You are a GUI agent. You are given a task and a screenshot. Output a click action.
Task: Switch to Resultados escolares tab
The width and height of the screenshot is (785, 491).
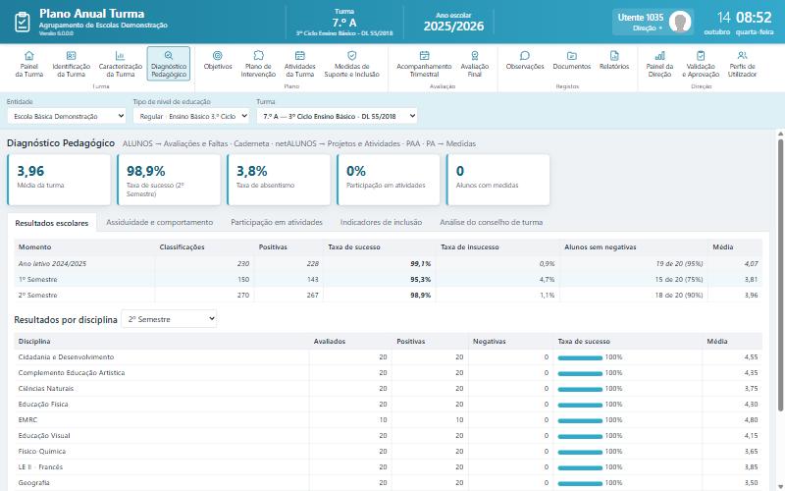pyautogui.click(x=52, y=223)
